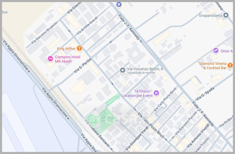235x154 pixels.
Task: Select the Enopanorama place label
Action: point(210,16)
